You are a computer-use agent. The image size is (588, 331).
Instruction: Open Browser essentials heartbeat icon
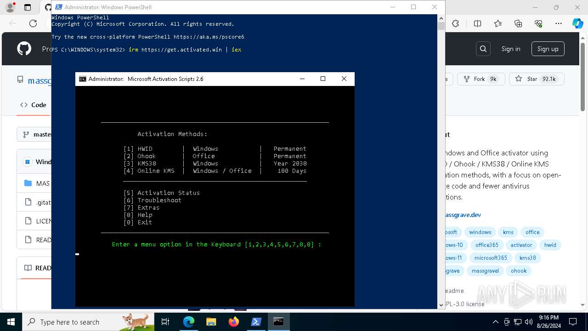[x=538, y=23]
